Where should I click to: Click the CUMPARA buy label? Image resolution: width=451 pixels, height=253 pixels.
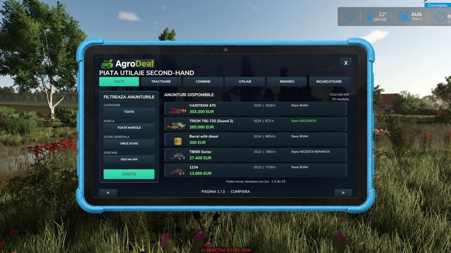(x=240, y=192)
